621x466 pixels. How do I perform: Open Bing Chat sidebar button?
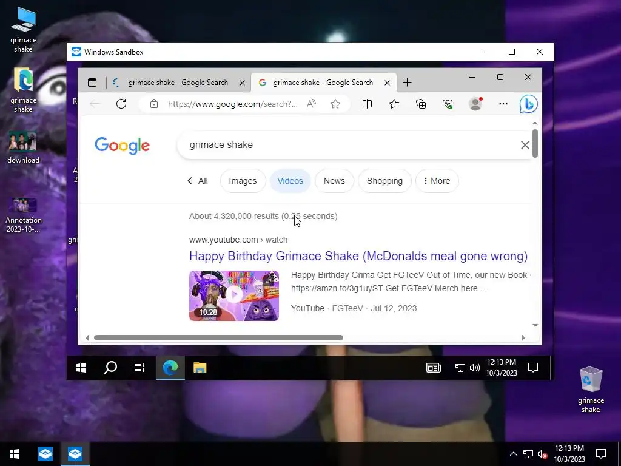click(x=528, y=104)
